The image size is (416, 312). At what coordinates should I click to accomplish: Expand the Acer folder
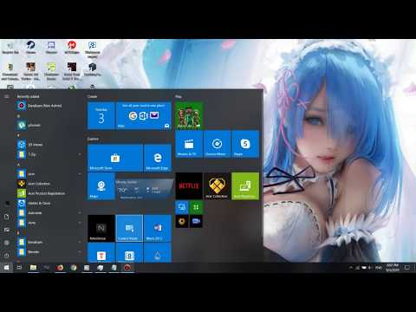[49, 174]
